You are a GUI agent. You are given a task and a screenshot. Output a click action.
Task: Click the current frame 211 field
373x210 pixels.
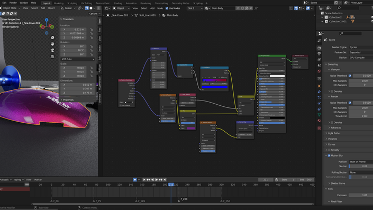[266, 180]
